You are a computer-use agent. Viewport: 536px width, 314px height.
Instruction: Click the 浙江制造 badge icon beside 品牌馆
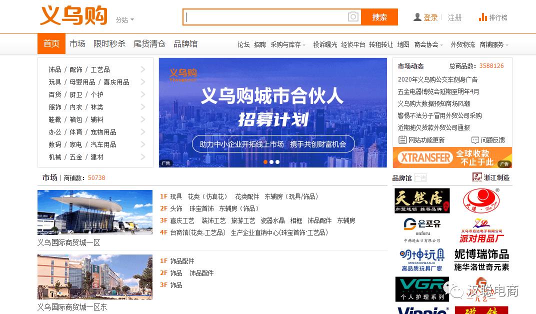(x=478, y=177)
